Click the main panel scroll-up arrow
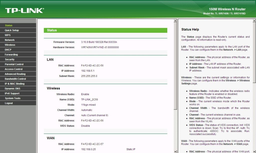 click(175, 21)
